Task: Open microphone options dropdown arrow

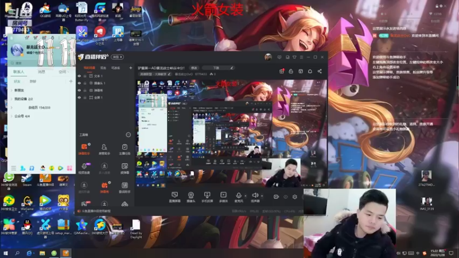Action: click(246, 196)
